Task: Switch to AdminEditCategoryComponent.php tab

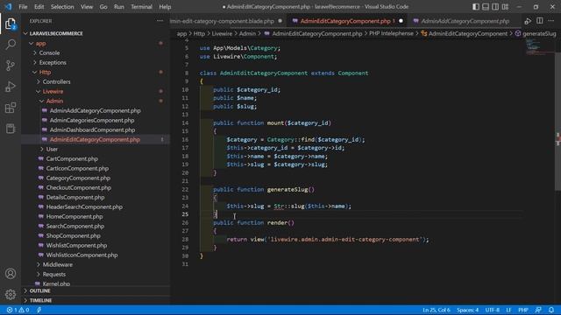Action: [x=346, y=21]
